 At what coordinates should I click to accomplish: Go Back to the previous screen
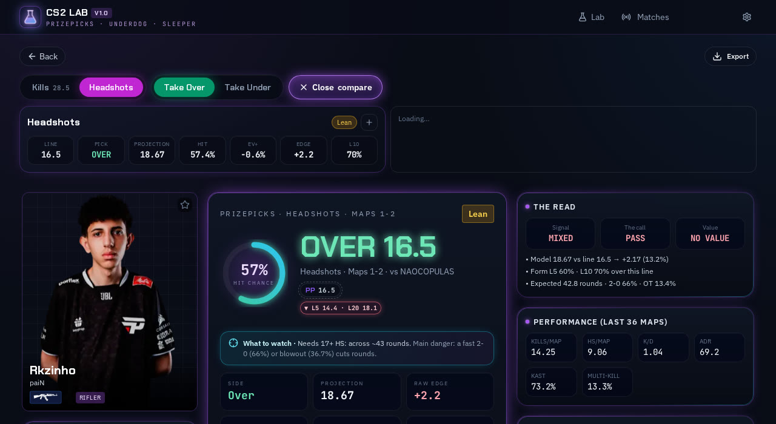click(x=42, y=56)
